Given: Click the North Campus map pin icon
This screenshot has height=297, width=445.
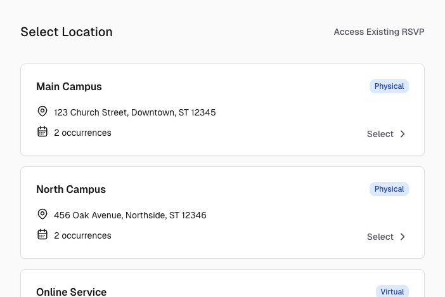Looking at the screenshot, I should [x=42, y=214].
